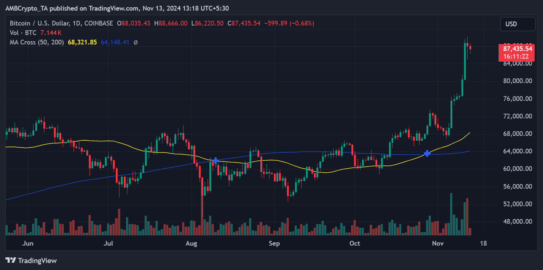
Task: Click the yellow 50 MA value 68,321.85
Action: (x=82, y=42)
